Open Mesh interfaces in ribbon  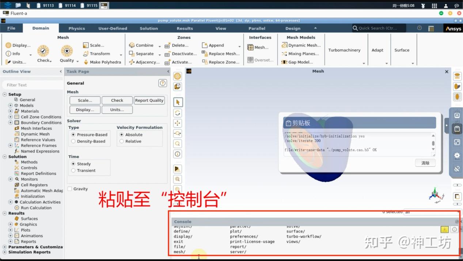click(258, 47)
